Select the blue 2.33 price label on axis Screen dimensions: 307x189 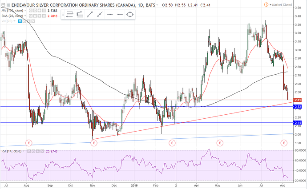pos(297,107)
